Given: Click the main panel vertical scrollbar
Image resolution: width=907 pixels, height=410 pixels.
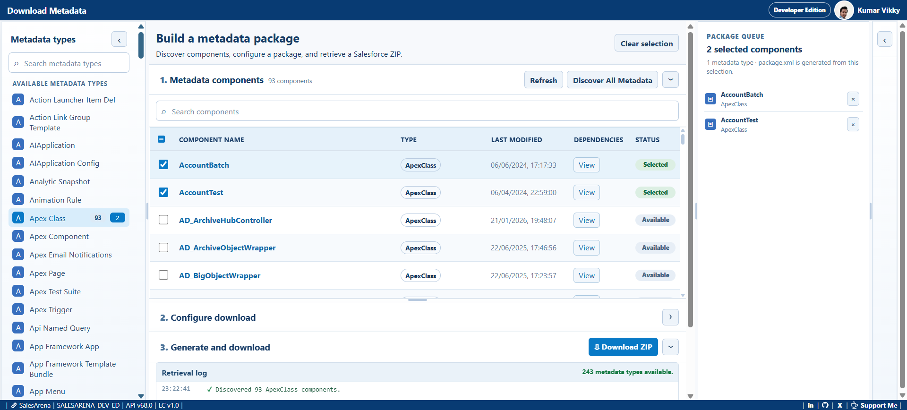Looking at the screenshot, I should pyautogui.click(x=690, y=179).
